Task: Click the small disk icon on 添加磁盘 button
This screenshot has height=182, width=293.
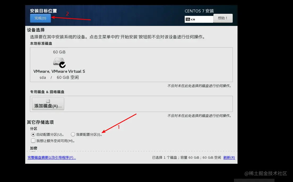Action: [x=48, y=101]
